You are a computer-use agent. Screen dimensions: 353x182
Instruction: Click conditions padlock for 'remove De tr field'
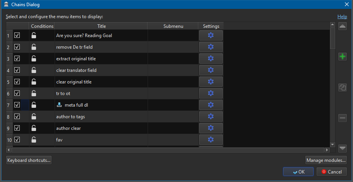(x=34, y=47)
